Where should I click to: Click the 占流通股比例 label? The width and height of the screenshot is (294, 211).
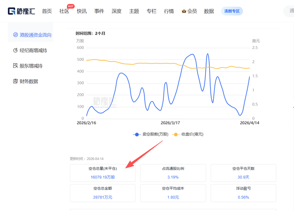click(173, 168)
